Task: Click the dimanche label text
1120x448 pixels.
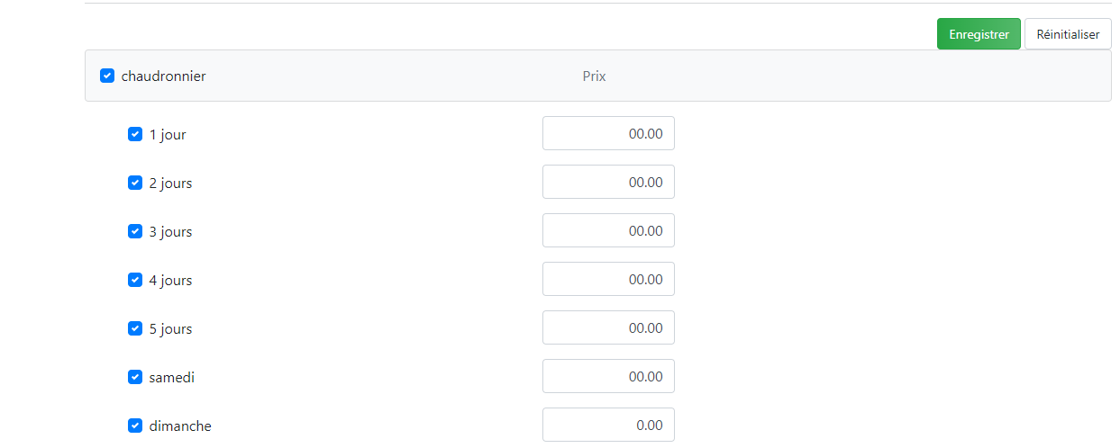Action: [180, 426]
